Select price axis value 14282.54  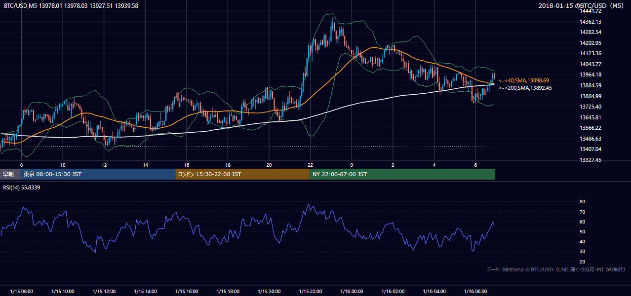click(x=591, y=32)
